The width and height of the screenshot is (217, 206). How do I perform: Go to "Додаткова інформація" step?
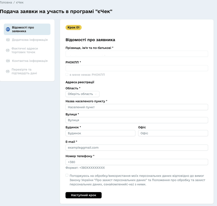pyautogui.click(x=30, y=40)
